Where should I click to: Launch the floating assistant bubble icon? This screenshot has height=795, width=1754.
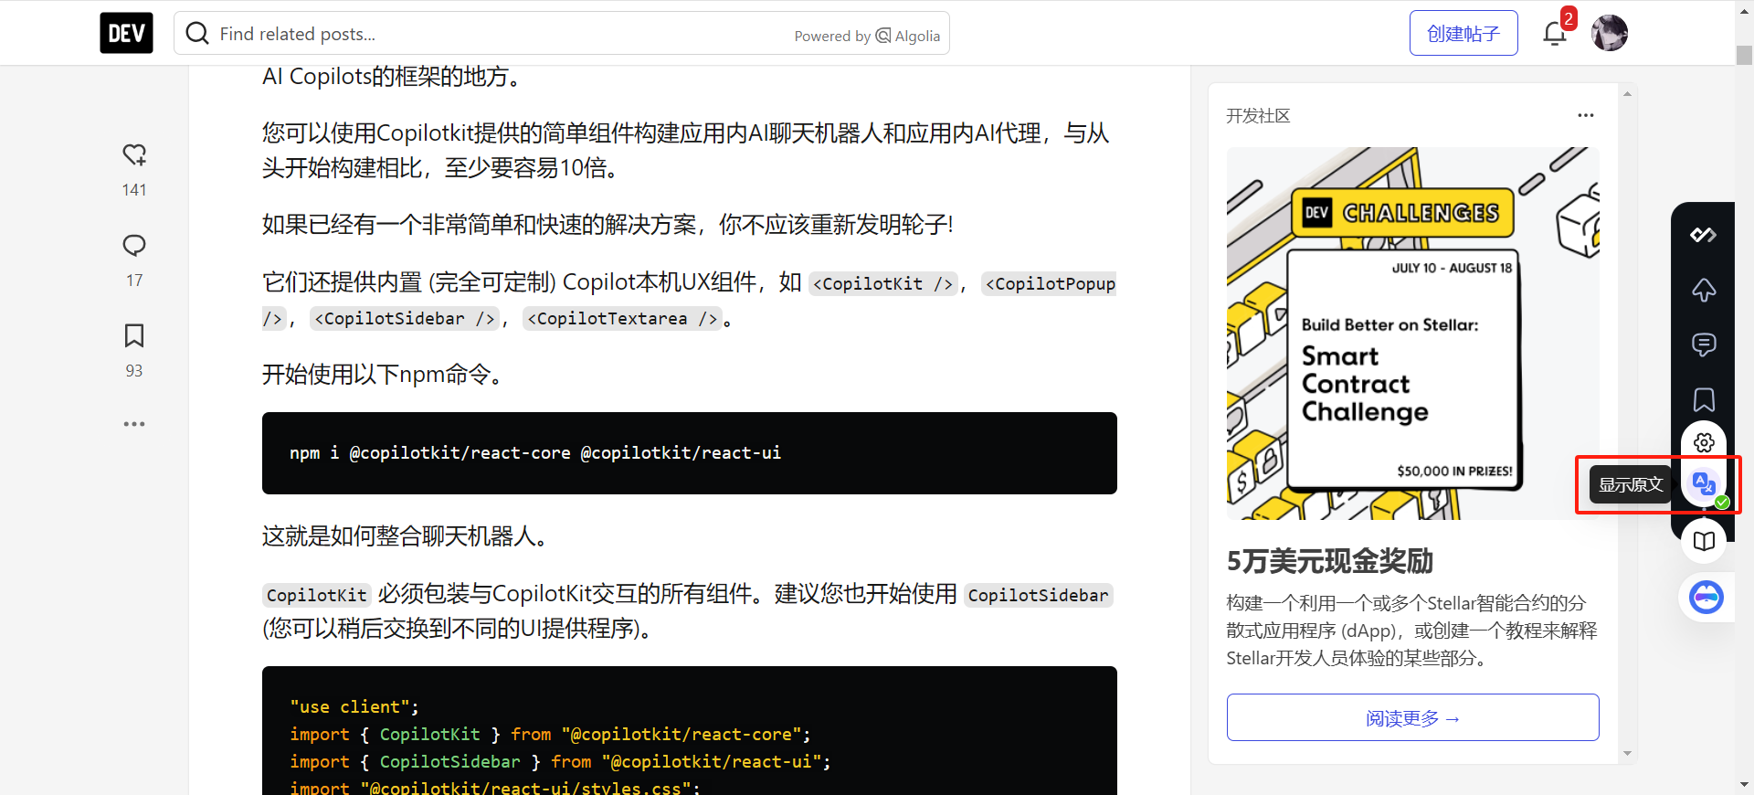[1706, 598]
